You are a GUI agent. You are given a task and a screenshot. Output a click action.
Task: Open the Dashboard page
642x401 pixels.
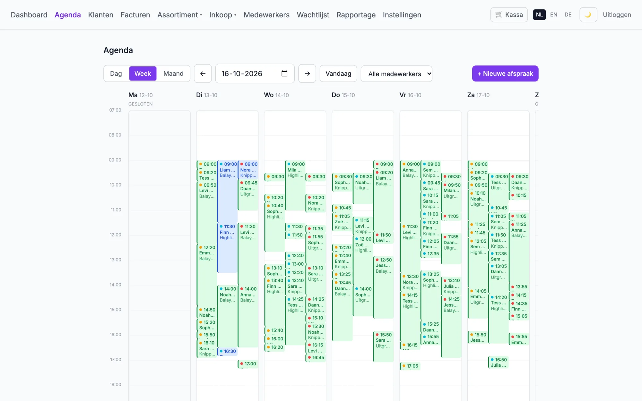pyautogui.click(x=29, y=15)
